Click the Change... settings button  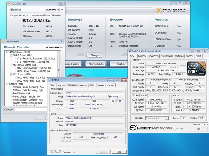[x=95, y=55]
